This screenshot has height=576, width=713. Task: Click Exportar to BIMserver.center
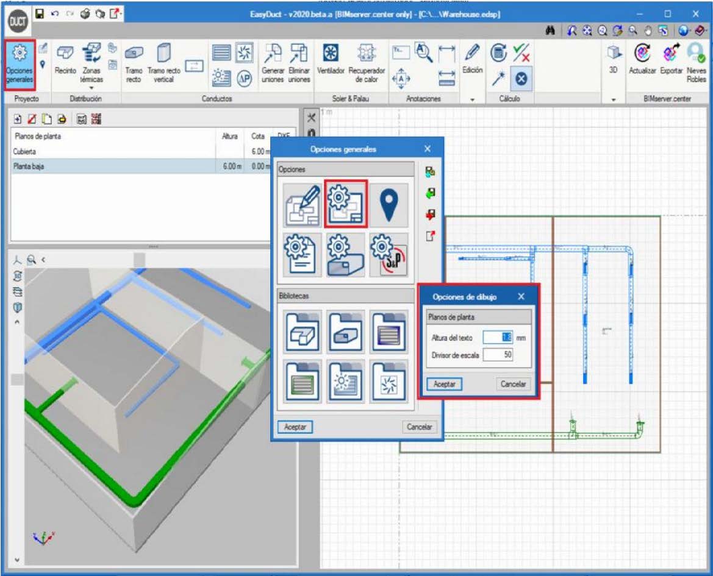(671, 61)
